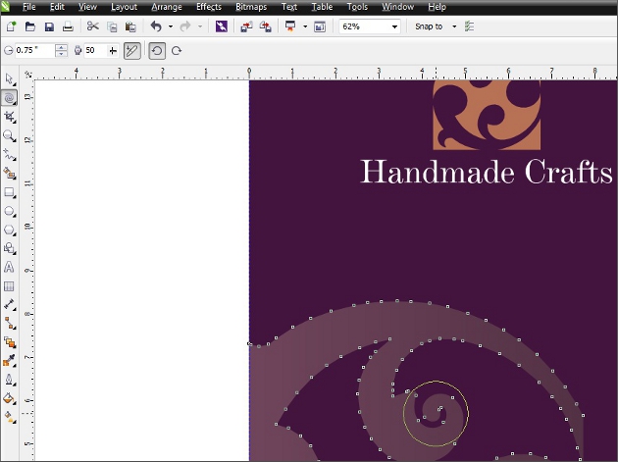Click the Export icon
This screenshot has width=618, height=462.
[x=265, y=26]
